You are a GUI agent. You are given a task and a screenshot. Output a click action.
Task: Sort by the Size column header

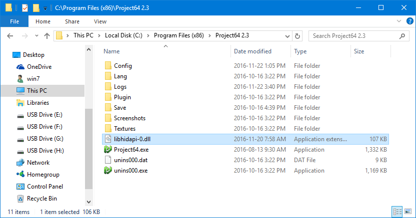click(x=359, y=51)
